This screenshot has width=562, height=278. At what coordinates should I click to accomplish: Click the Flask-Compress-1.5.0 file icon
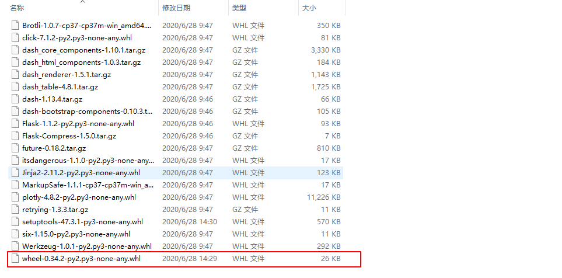(15, 135)
